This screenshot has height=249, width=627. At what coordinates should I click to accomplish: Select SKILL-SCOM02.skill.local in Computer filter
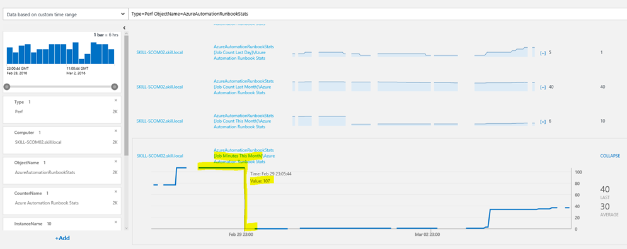38,142
